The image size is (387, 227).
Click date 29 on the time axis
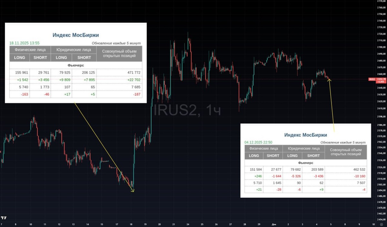tap(259, 224)
